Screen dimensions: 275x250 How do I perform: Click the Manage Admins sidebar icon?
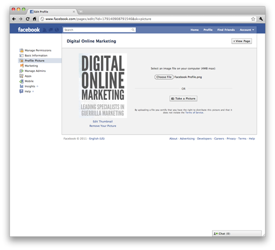tap(22, 71)
